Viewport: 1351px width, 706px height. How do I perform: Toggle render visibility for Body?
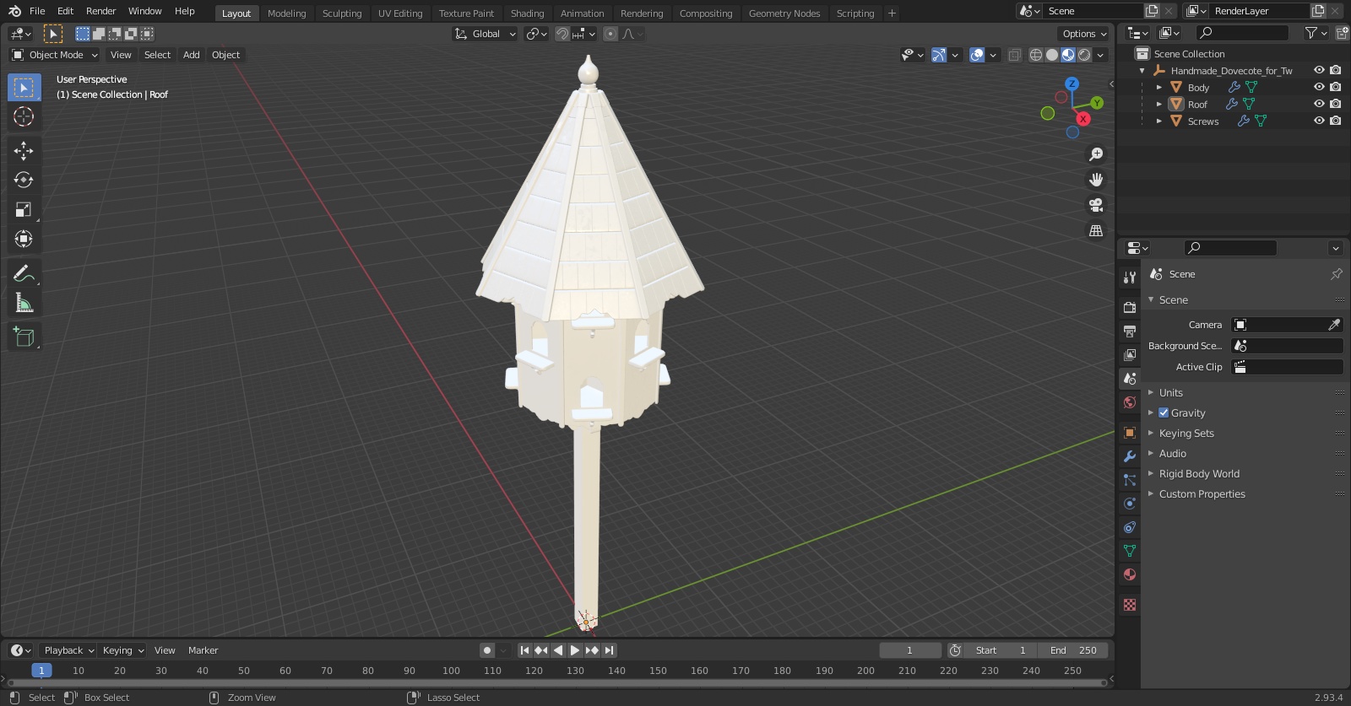(x=1336, y=87)
